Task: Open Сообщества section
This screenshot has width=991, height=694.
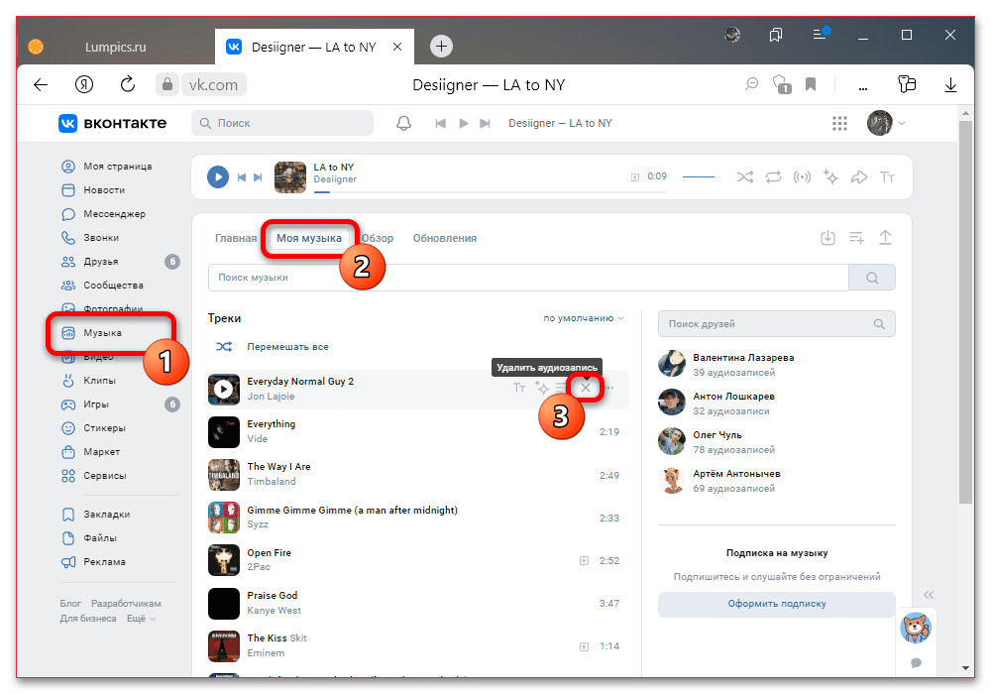Action: coord(102,286)
